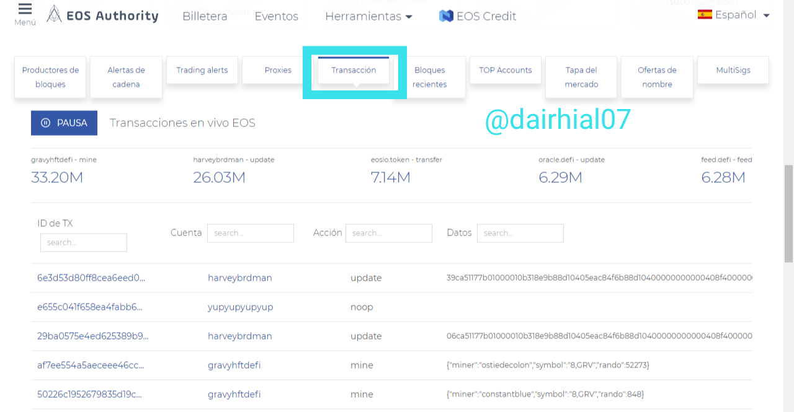Switch to MultiSigs tab

click(733, 70)
